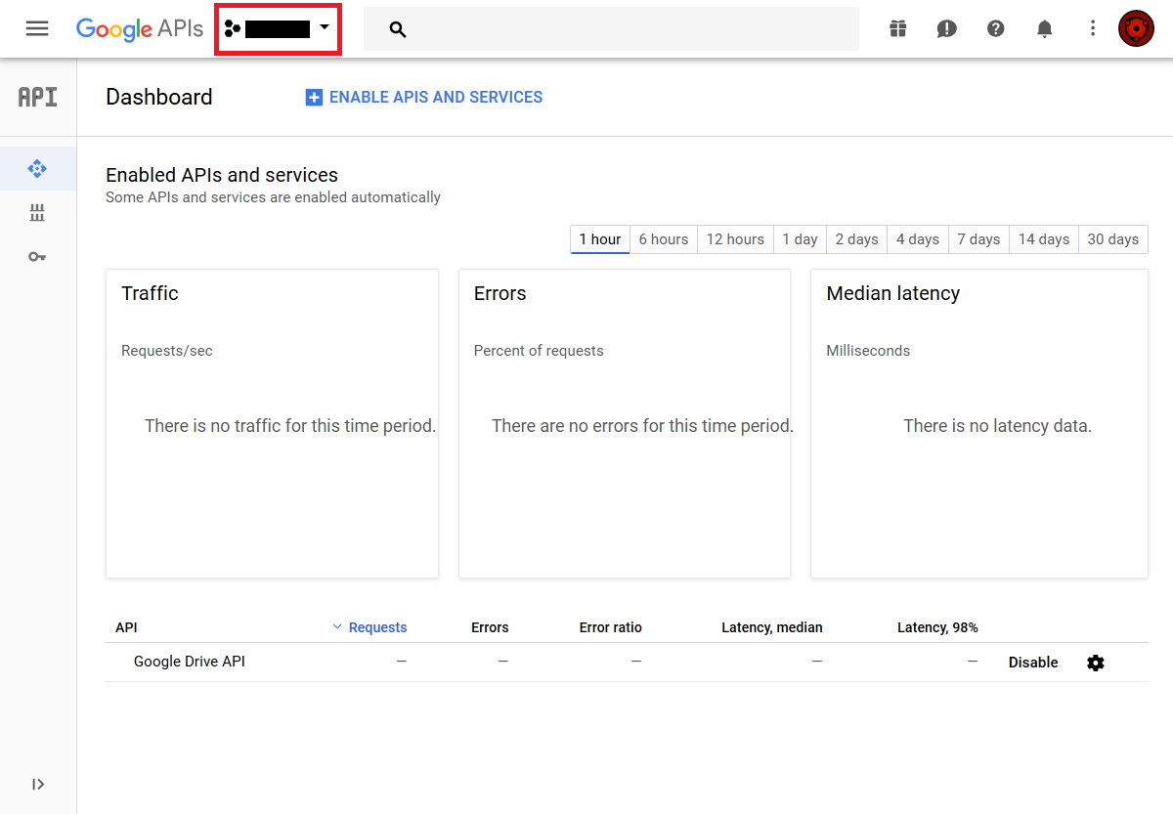Open the Dashboard section in the sidebar

click(x=38, y=168)
